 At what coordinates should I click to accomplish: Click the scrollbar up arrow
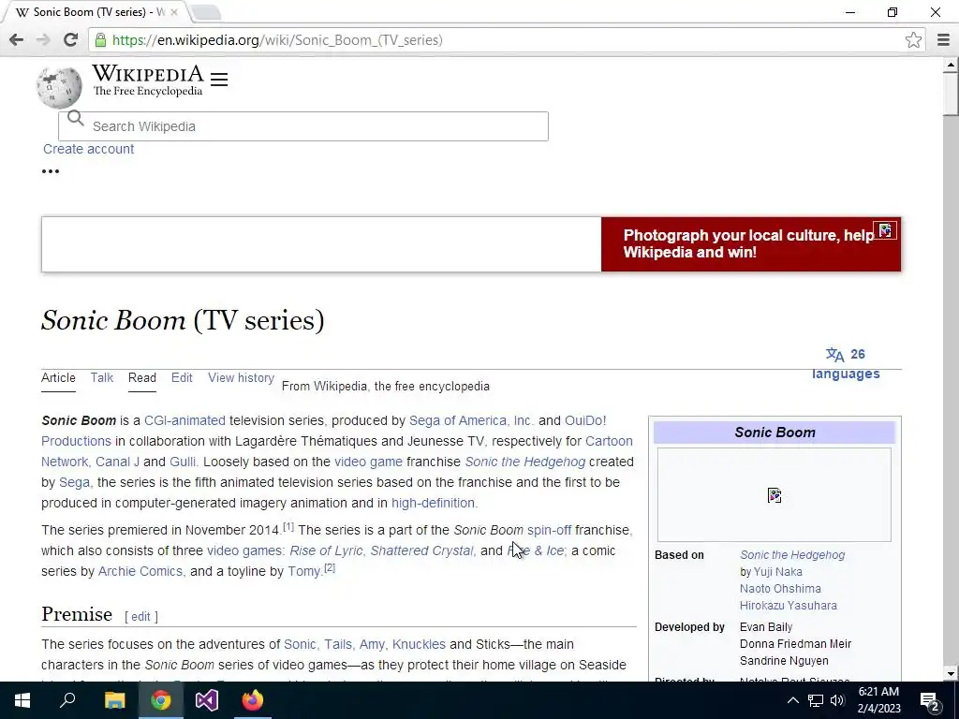(x=951, y=65)
